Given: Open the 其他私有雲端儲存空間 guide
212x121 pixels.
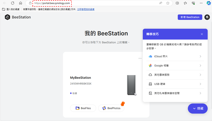Looking at the screenshot, I should coord(175,93).
